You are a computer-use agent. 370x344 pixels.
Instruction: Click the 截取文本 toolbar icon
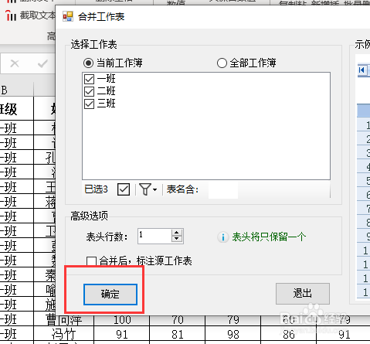11,15
